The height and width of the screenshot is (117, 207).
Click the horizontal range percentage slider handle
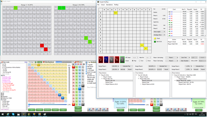(x=29, y=105)
